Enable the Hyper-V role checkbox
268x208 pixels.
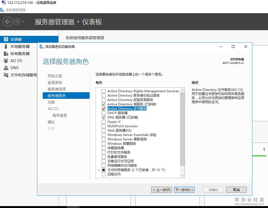(x=103, y=122)
